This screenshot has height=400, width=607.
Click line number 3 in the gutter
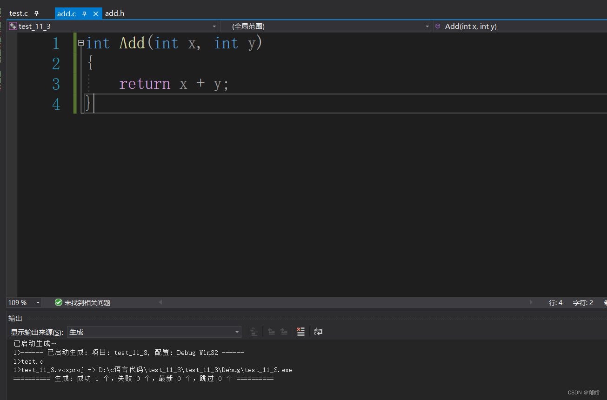tap(56, 84)
